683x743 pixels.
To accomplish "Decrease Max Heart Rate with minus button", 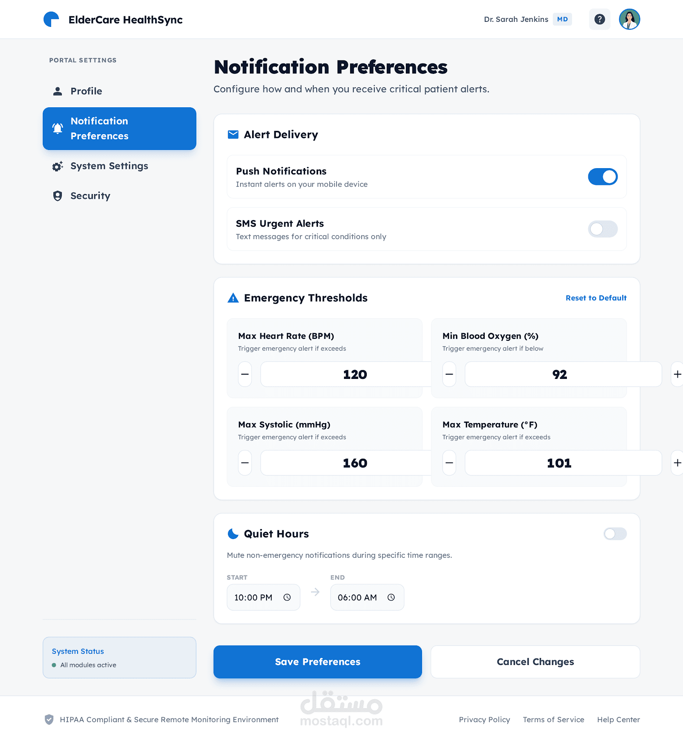I will (245, 374).
